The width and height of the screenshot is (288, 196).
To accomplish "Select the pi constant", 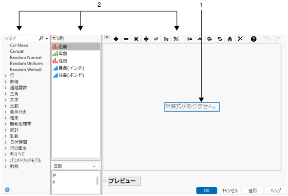I will coord(55,175).
